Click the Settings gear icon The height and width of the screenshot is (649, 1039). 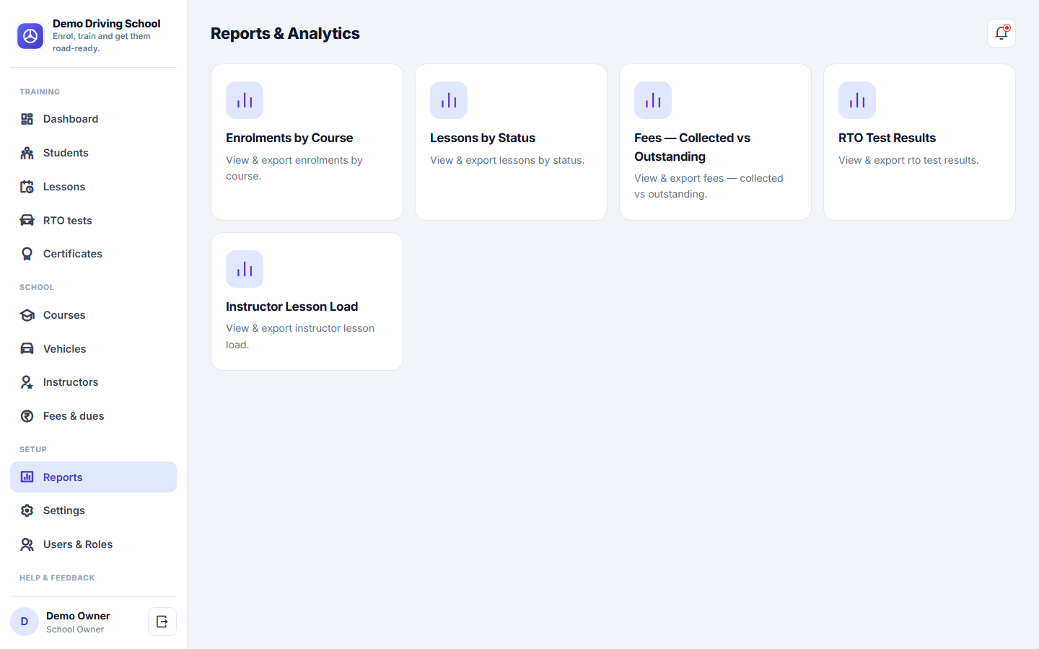tap(27, 511)
